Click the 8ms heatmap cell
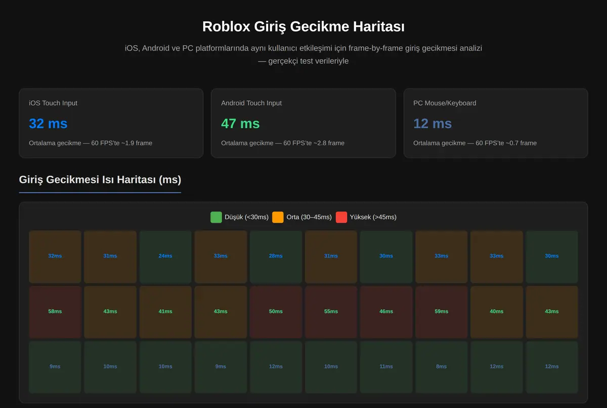Screen dimensions: 607x408 (442, 367)
